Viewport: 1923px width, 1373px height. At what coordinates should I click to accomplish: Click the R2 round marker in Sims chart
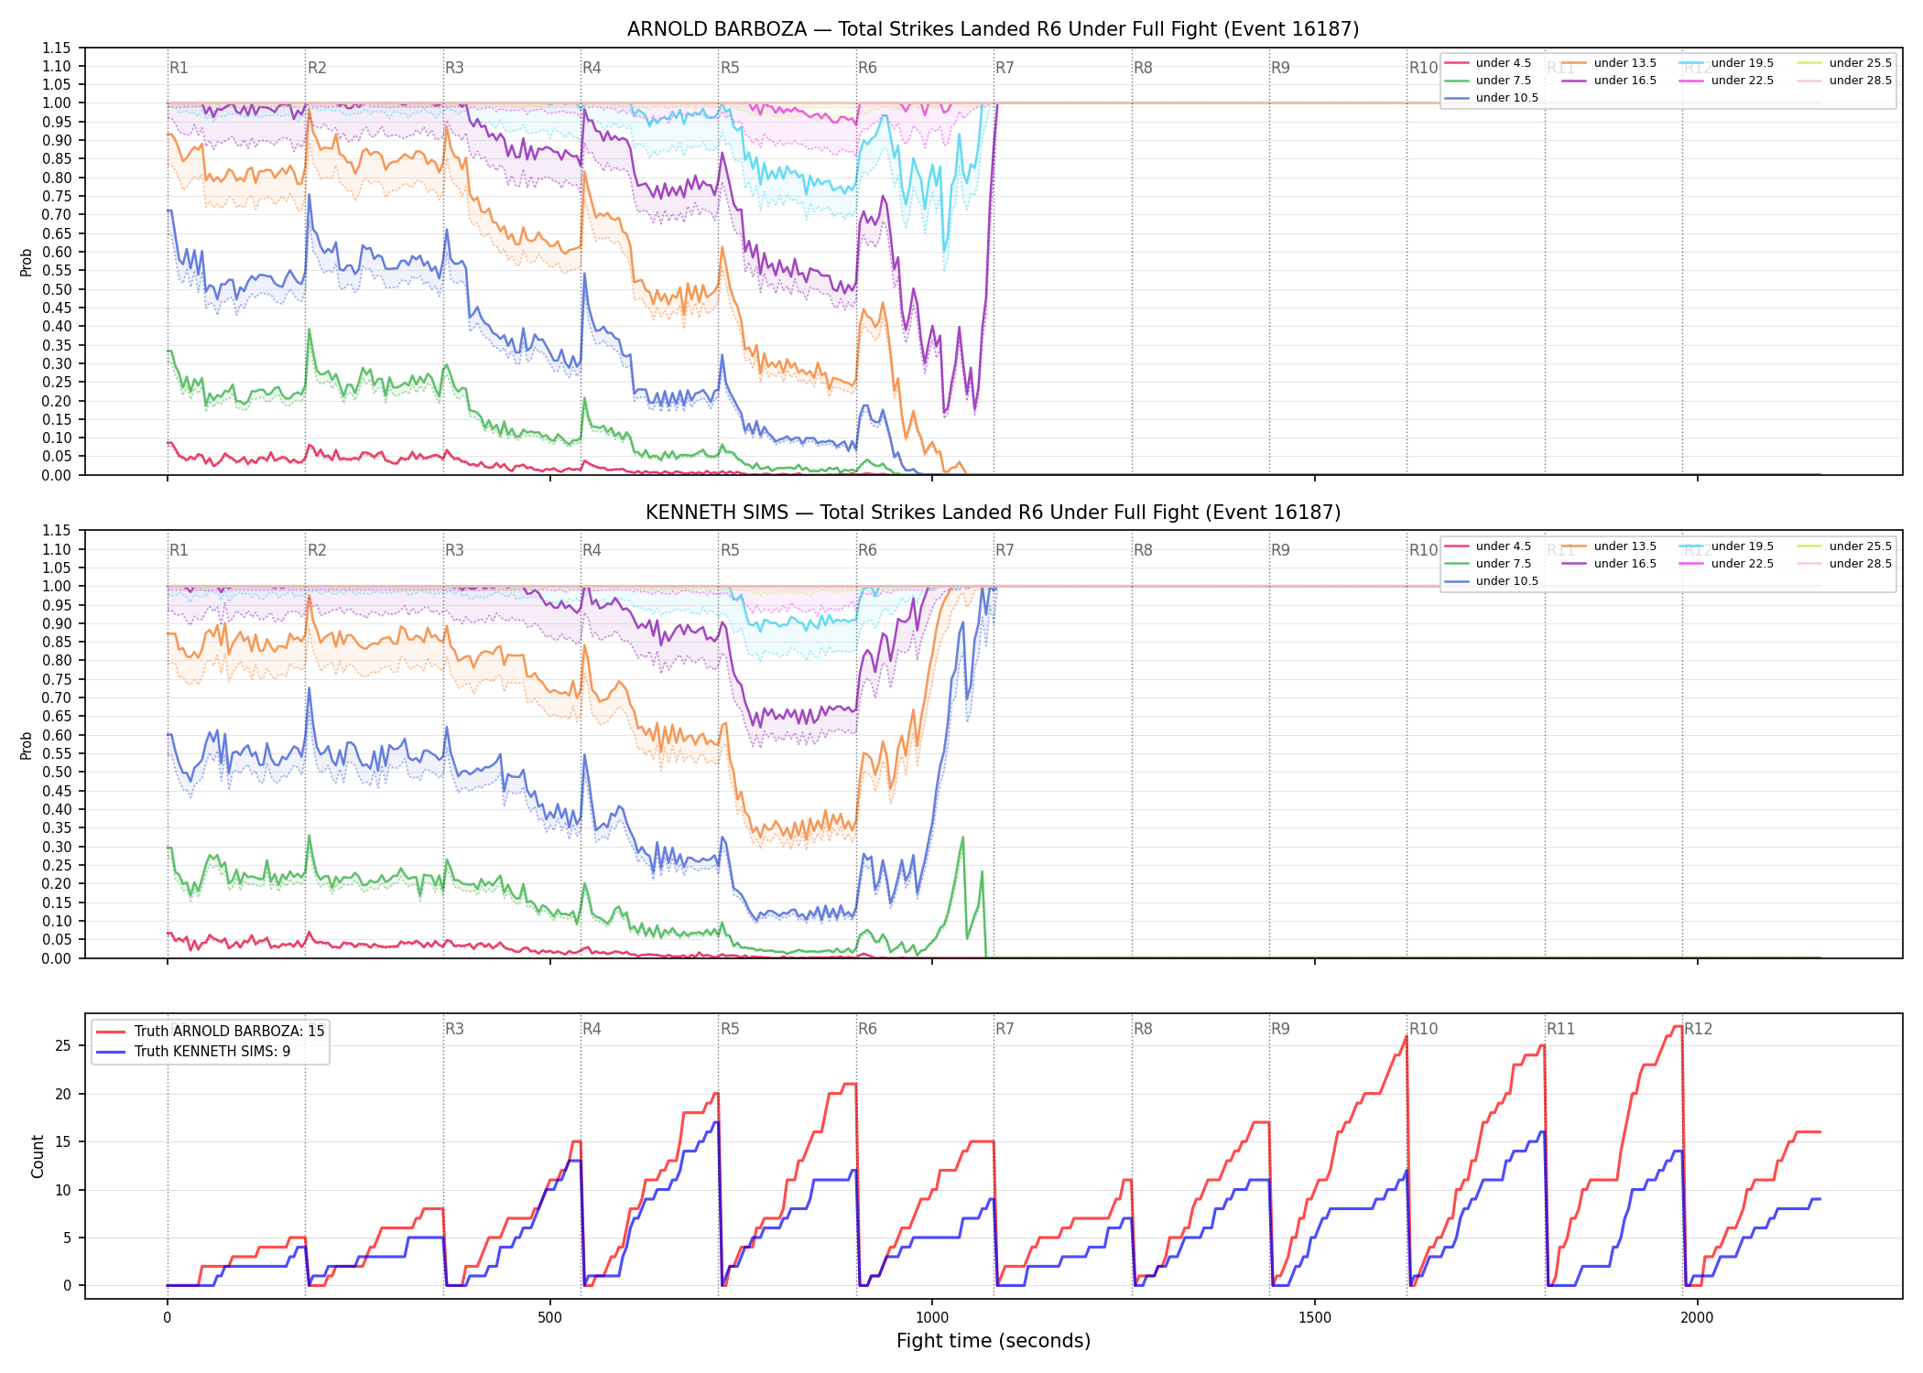coord(317,550)
